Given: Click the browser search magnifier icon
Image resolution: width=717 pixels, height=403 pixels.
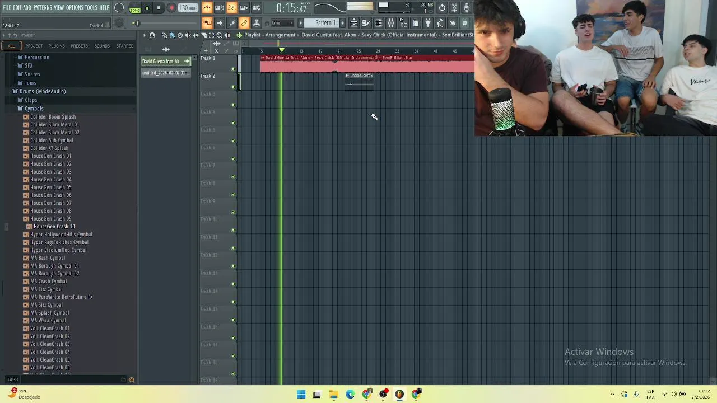Looking at the screenshot, I should 132,380.
